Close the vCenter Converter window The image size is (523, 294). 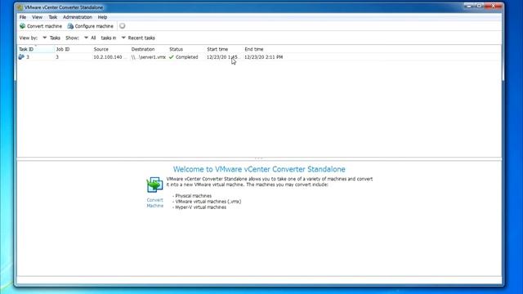(494, 6)
